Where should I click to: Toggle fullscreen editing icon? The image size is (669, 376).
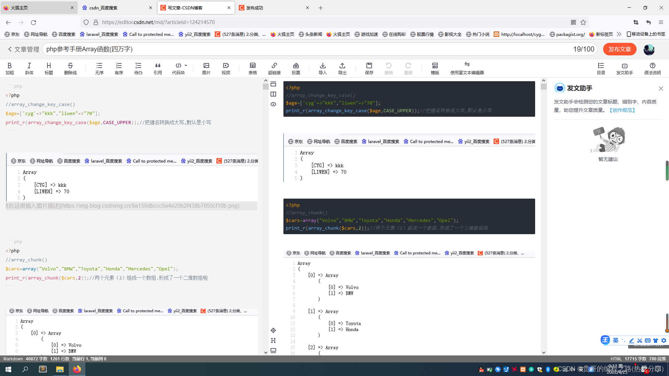tap(273, 340)
